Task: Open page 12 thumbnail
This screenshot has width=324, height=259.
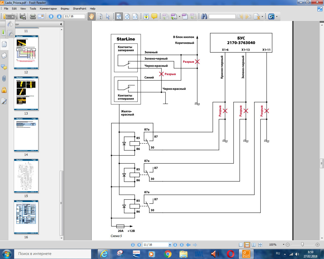Action: (x=26, y=52)
